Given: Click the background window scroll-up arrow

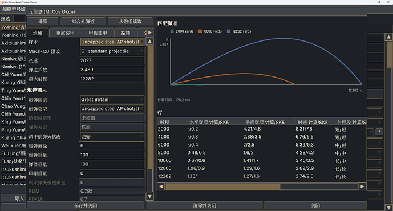Looking at the screenshot, I should (388, 37).
